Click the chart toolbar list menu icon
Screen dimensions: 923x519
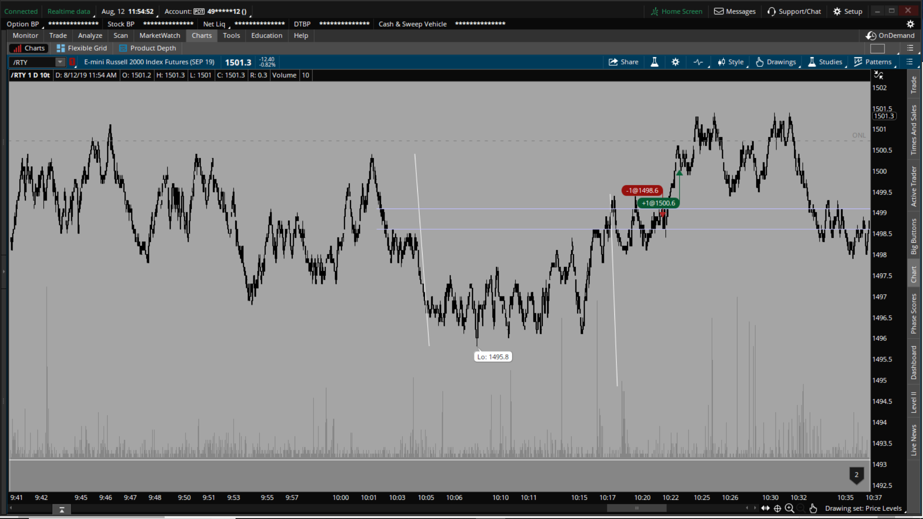[x=910, y=62]
